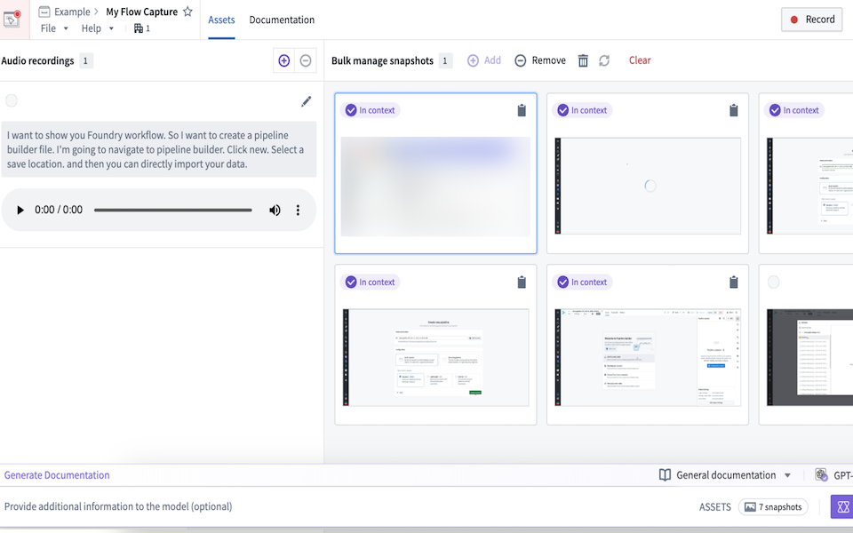
Task: Click the plus icon above the audio recordings panel
Action: point(283,60)
